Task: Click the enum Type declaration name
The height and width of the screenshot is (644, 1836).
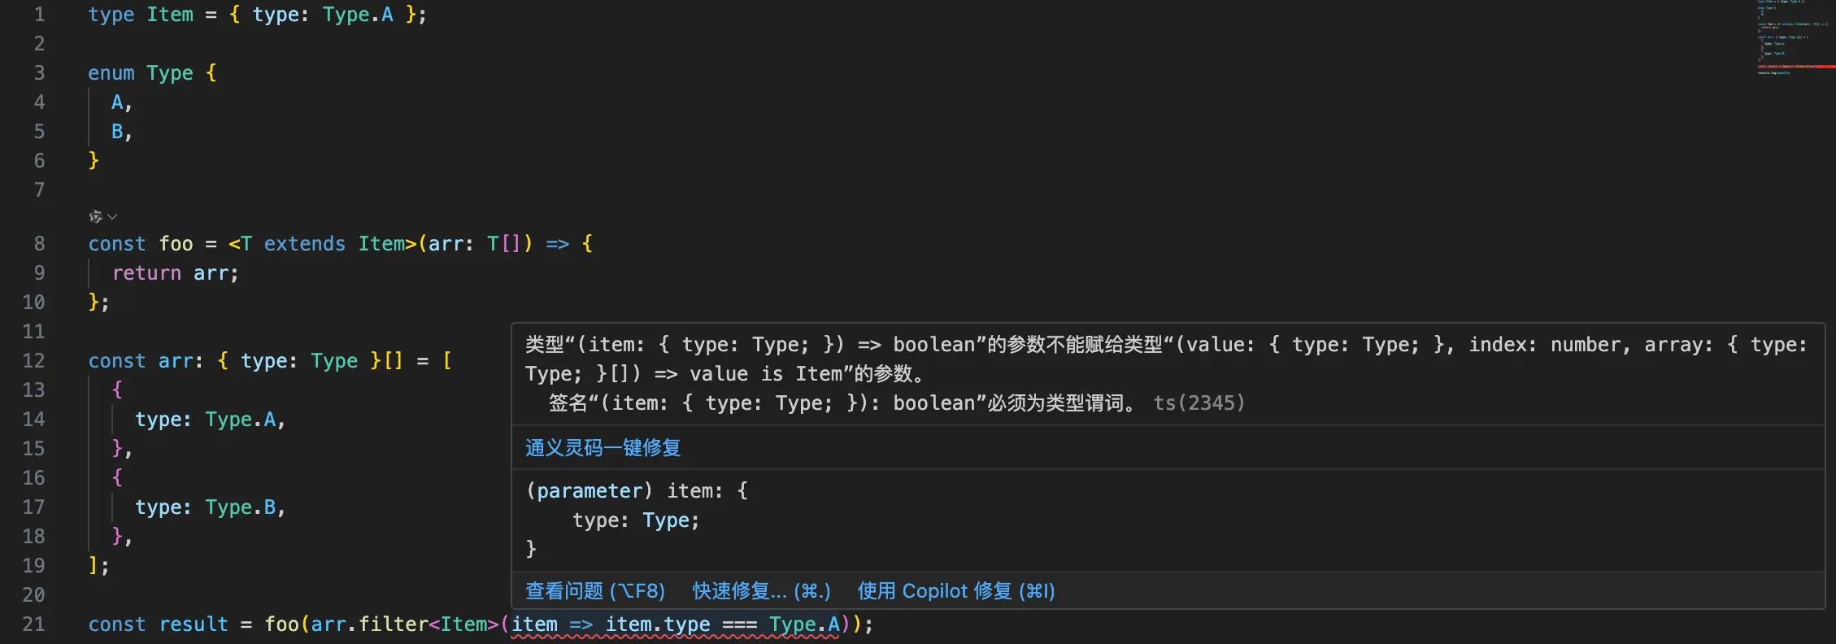Action: pos(170,73)
